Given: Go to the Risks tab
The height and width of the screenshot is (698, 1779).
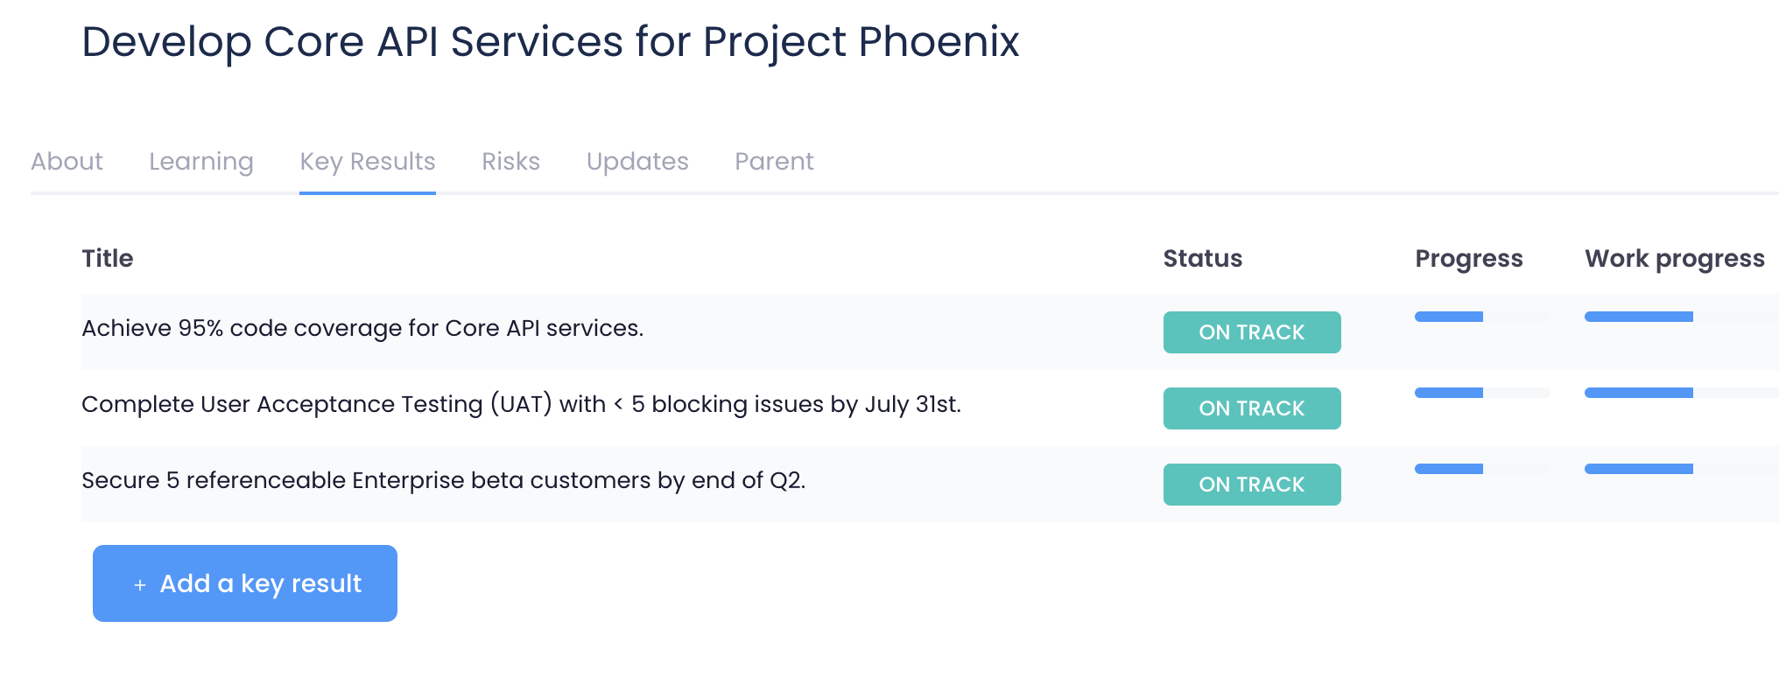Looking at the screenshot, I should pyautogui.click(x=510, y=162).
